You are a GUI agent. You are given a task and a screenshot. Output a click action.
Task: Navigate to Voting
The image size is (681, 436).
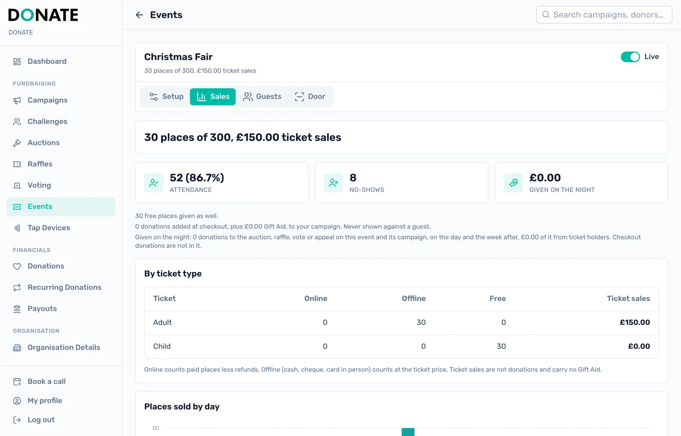tap(61, 185)
